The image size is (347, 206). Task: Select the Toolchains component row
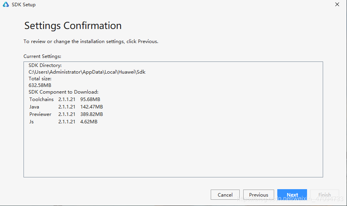click(65, 99)
